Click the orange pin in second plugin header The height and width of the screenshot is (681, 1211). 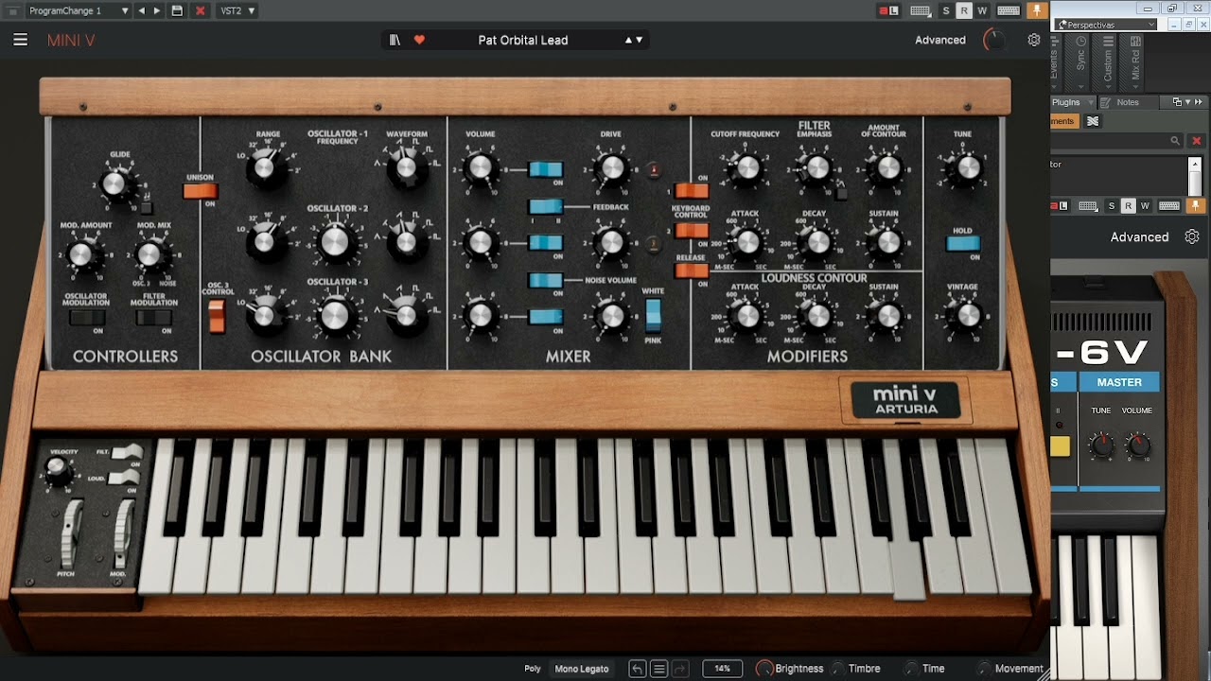(1195, 205)
